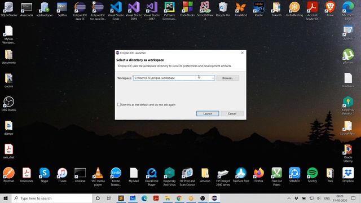The image size is (361, 203).
Task: Open the notification center icon
Action: click(353, 198)
